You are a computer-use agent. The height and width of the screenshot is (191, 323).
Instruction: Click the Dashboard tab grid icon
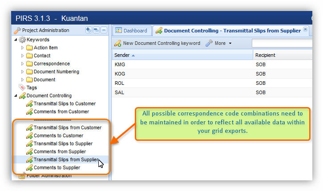click(118, 31)
